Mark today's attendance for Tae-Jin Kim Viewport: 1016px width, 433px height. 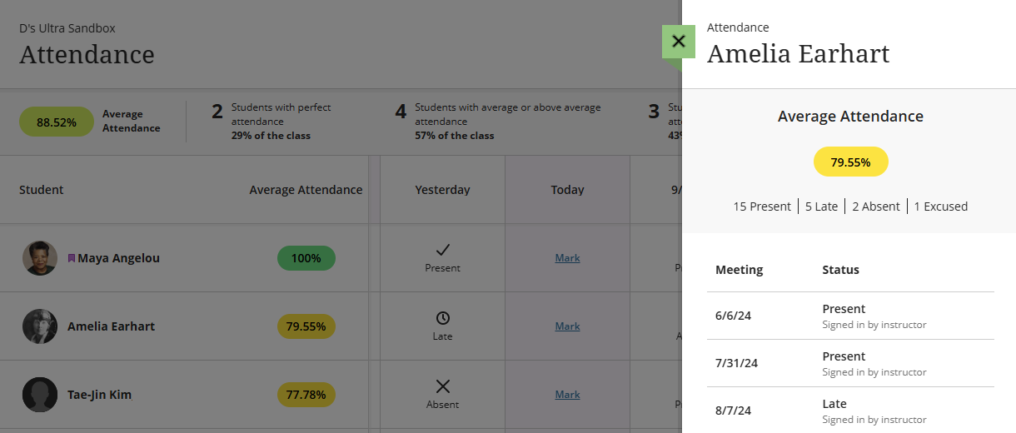568,395
